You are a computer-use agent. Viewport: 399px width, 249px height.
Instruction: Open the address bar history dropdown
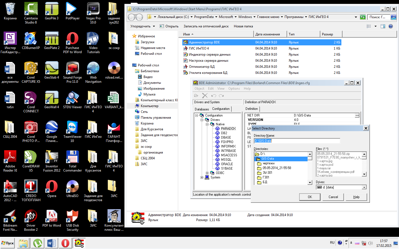[356, 17]
